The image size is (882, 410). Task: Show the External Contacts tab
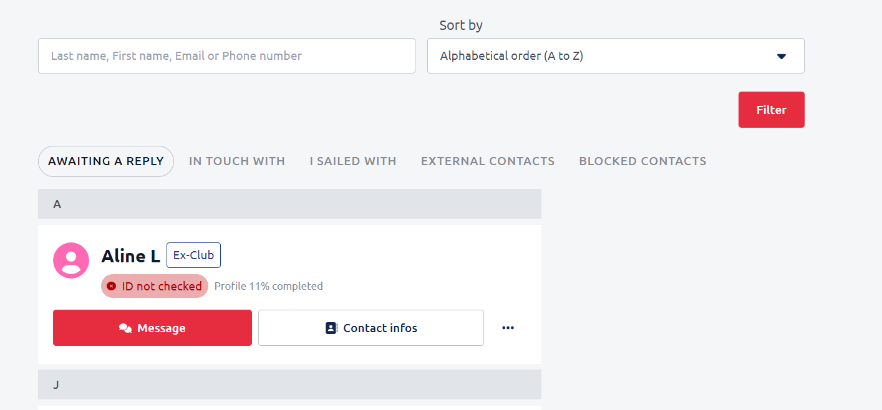(488, 161)
